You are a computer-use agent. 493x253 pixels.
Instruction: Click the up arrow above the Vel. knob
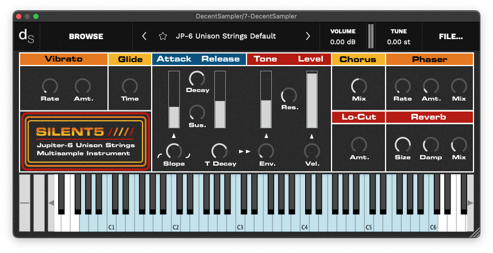[x=312, y=136]
